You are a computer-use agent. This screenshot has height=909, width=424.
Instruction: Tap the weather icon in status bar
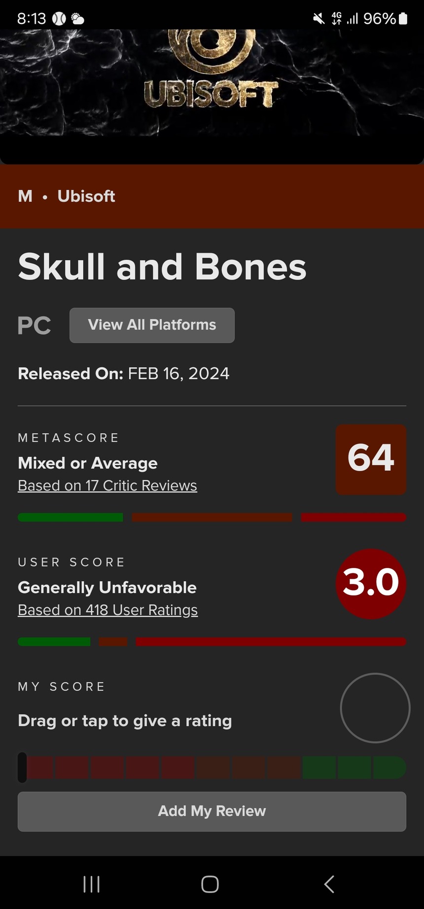(77, 19)
